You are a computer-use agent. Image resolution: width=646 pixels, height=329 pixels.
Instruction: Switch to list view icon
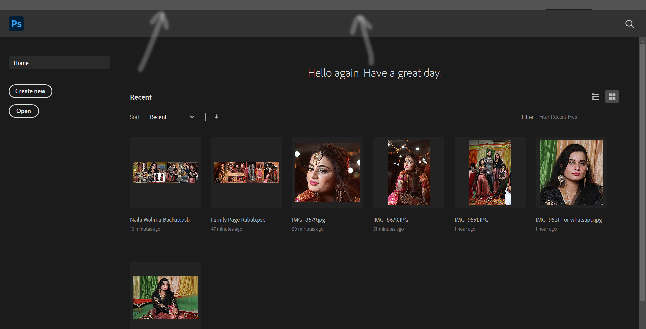click(x=595, y=97)
